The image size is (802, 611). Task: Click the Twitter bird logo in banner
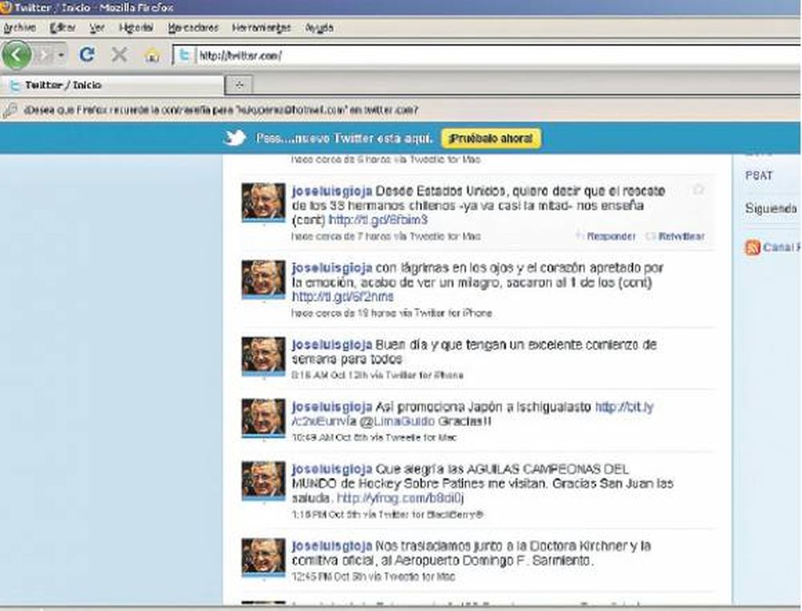point(235,138)
